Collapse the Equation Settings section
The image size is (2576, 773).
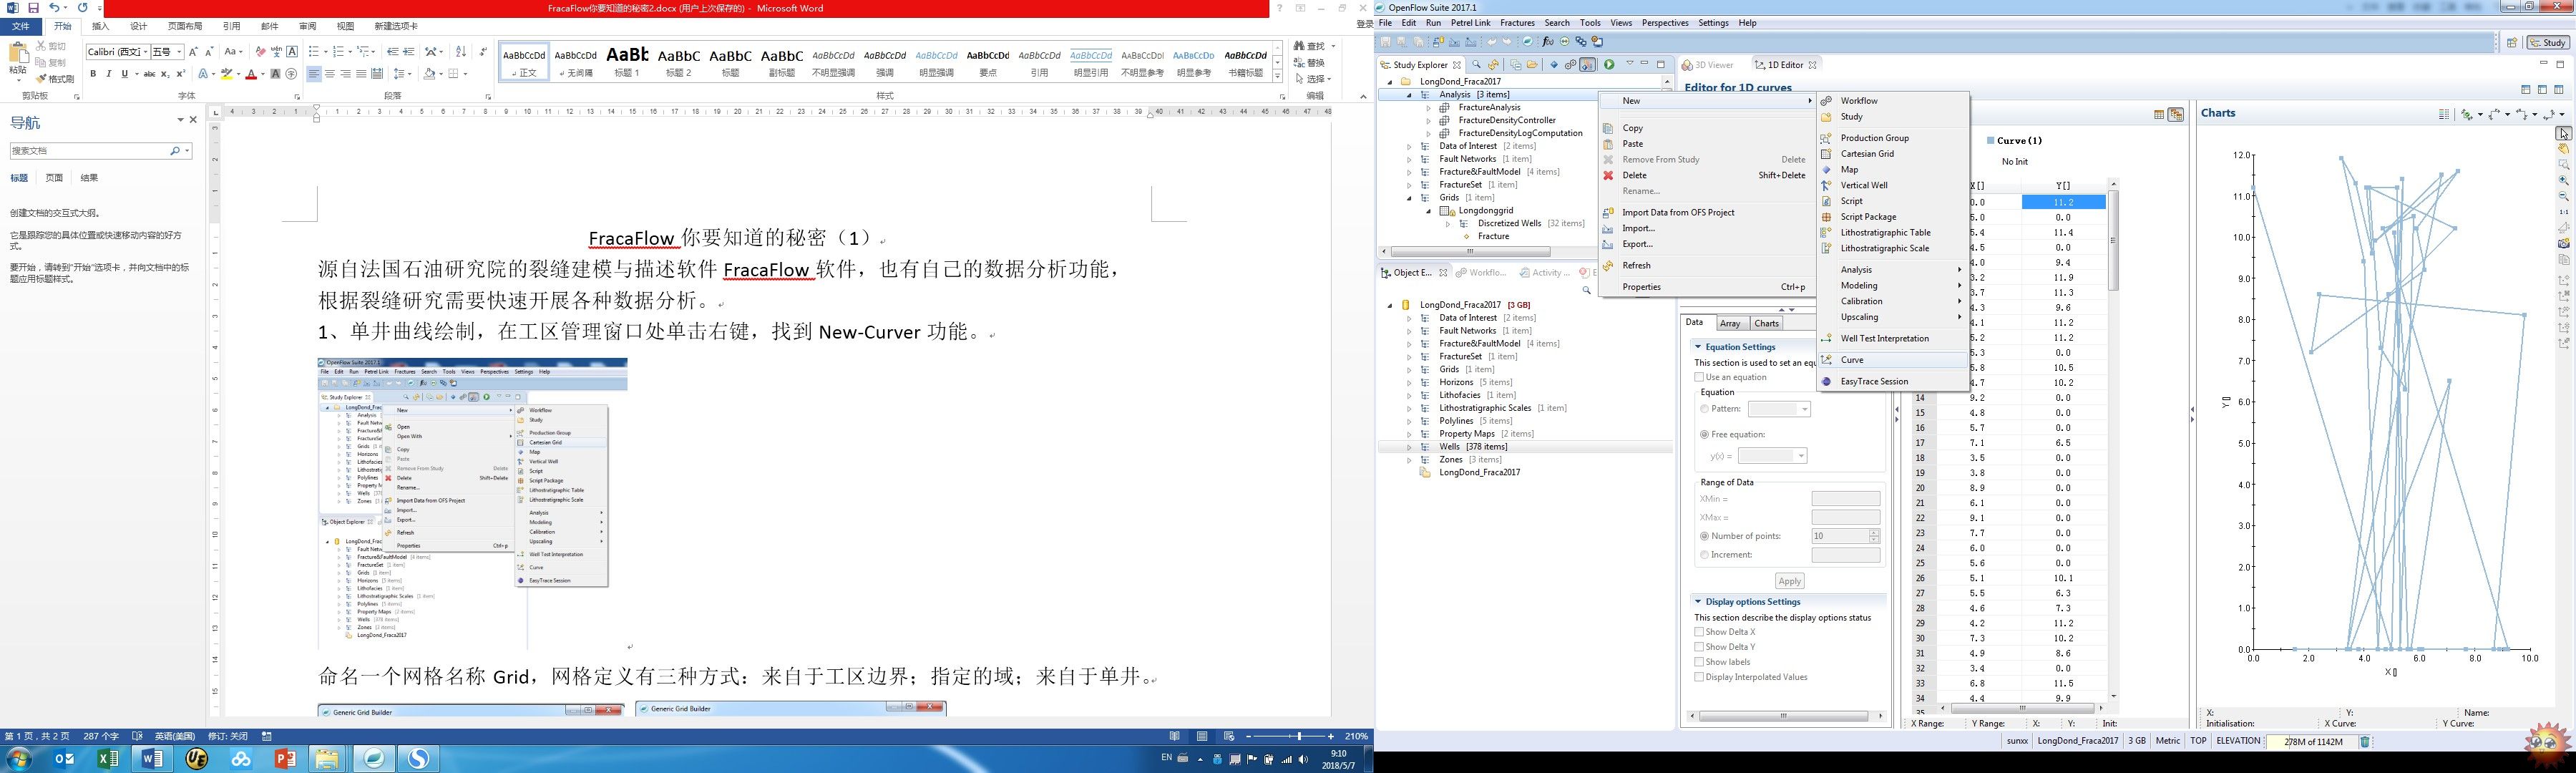coord(1698,347)
